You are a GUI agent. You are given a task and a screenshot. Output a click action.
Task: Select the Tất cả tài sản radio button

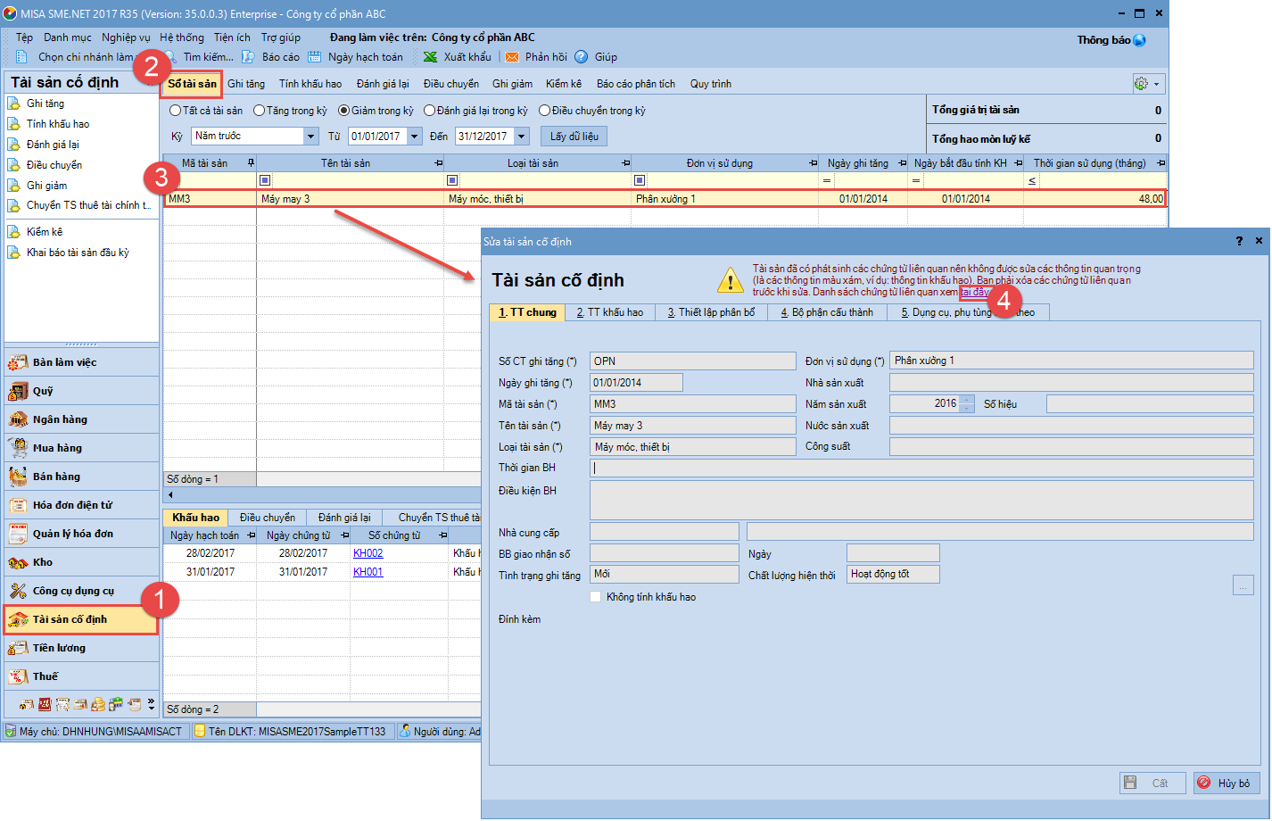point(175,111)
